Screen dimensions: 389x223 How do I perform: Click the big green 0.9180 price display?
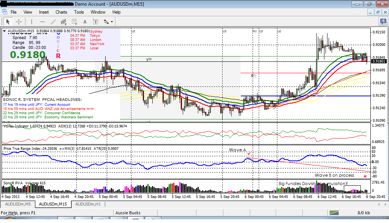(x=28, y=55)
